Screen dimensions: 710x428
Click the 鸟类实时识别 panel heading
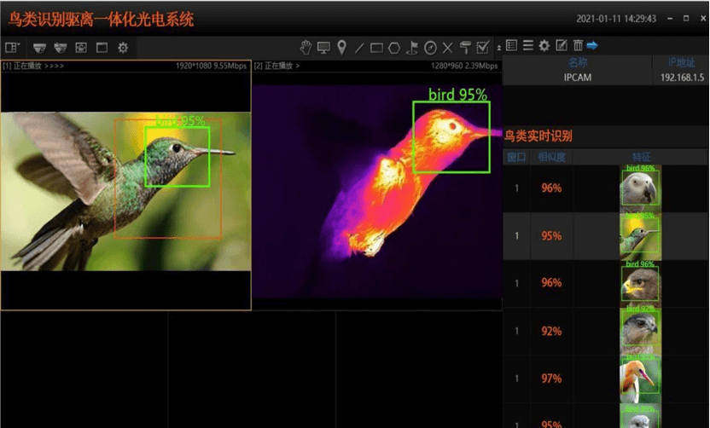click(538, 136)
